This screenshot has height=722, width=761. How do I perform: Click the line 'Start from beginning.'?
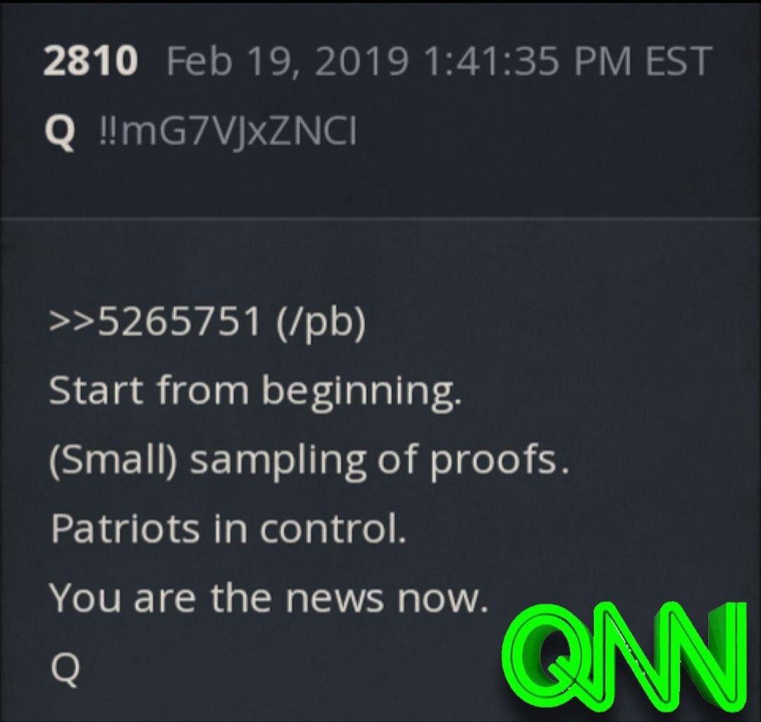(x=255, y=392)
